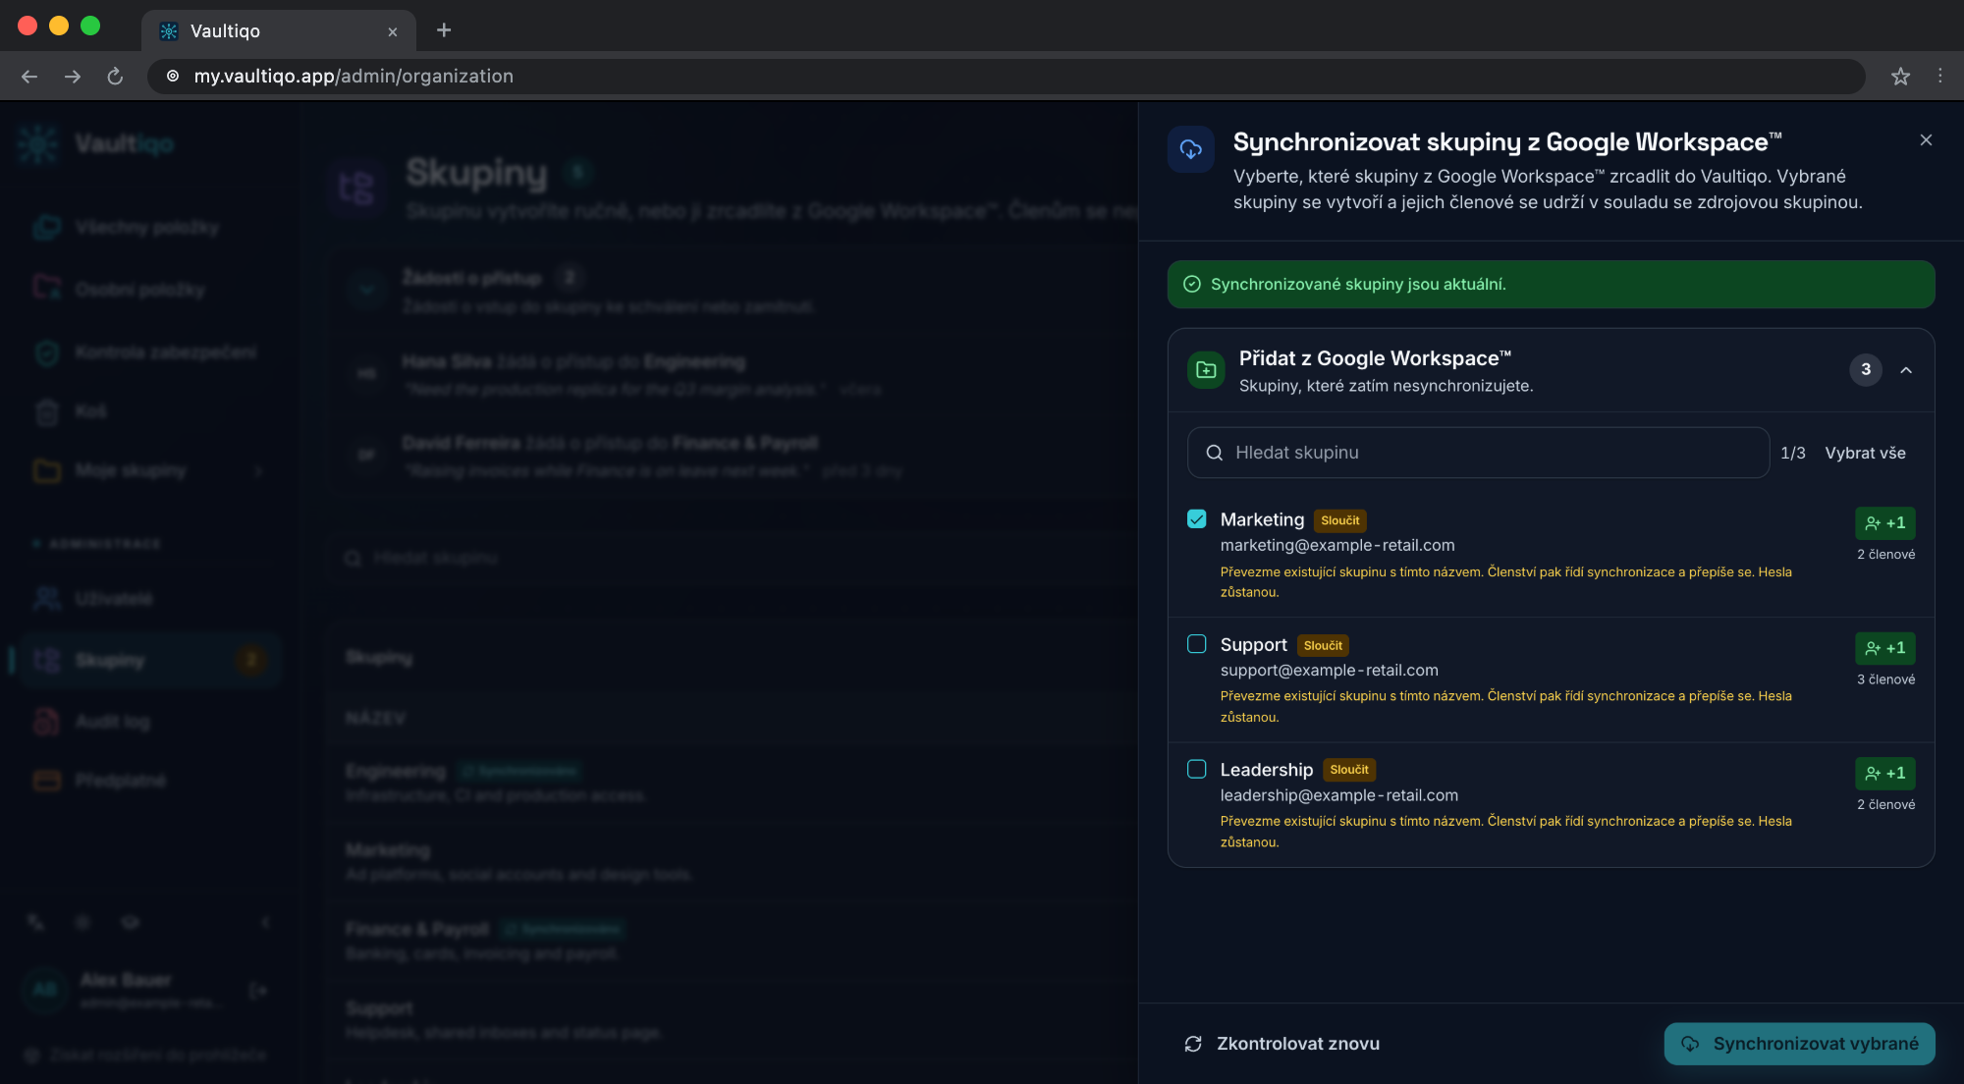Viewport: 1964px width, 1084px height.
Task: Click the 1/3 selection counter
Action: click(1793, 453)
